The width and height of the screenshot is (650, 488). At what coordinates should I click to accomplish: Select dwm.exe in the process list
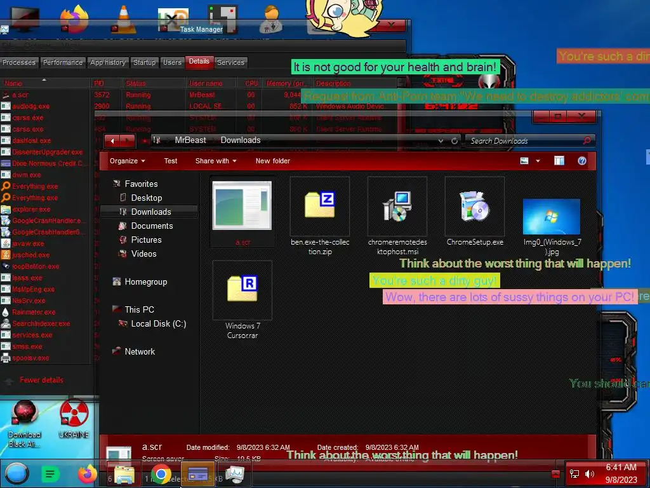46,175
